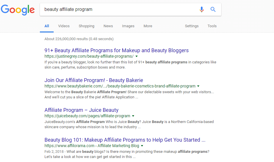The width and height of the screenshot is (274, 162).
Task: Expand dropdown arrow after Affiliate Marketing Blog
Action: click(x=142, y=146)
